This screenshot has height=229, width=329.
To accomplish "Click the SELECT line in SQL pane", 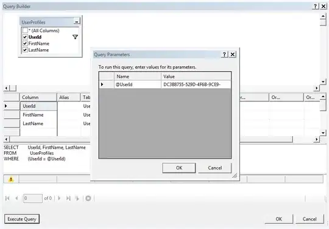I will (x=44, y=148).
